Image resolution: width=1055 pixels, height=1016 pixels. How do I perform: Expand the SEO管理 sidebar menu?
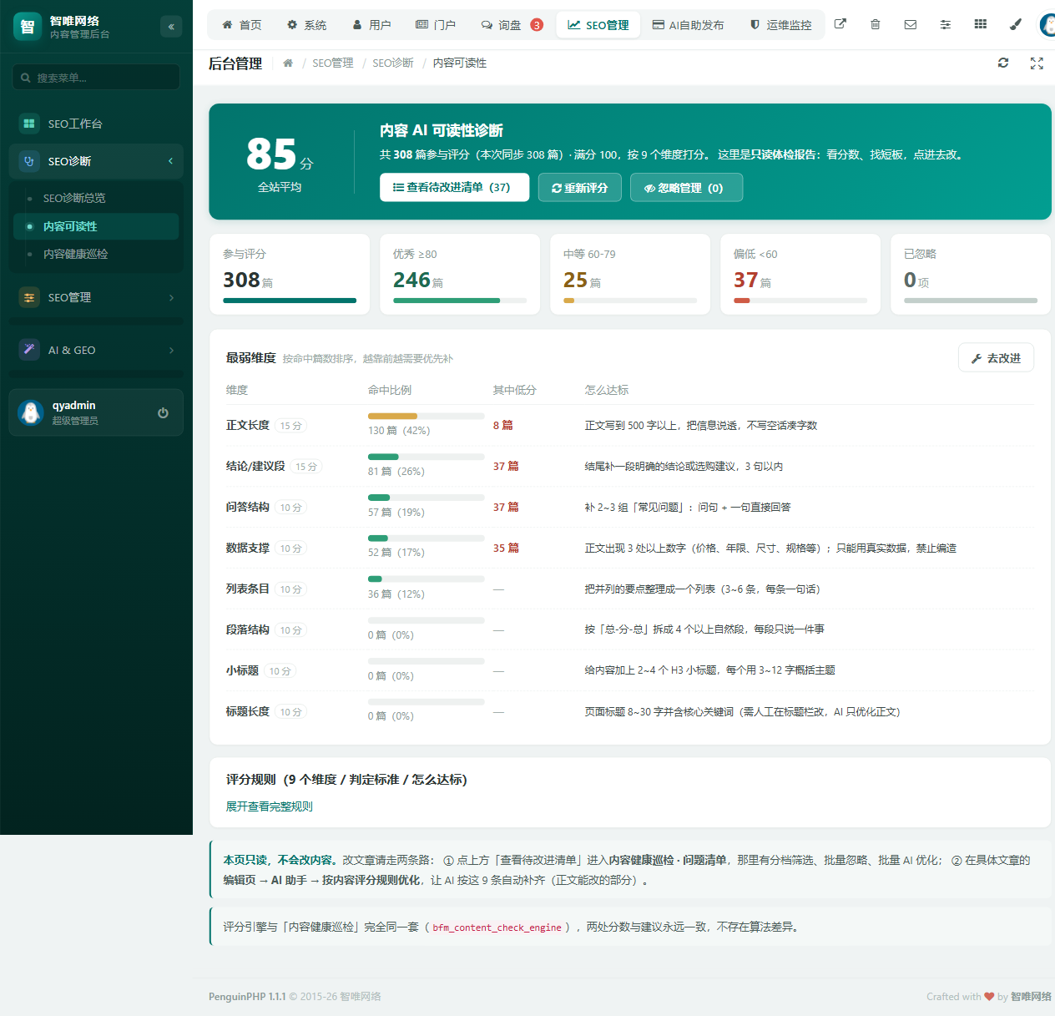[96, 297]
